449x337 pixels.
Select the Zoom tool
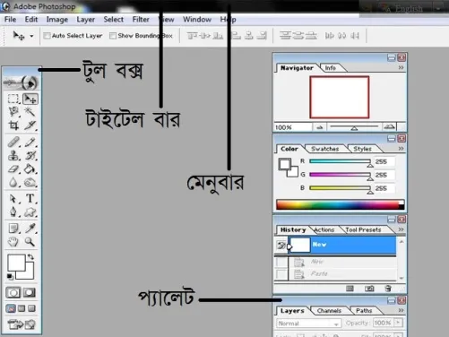coord(30,241)
